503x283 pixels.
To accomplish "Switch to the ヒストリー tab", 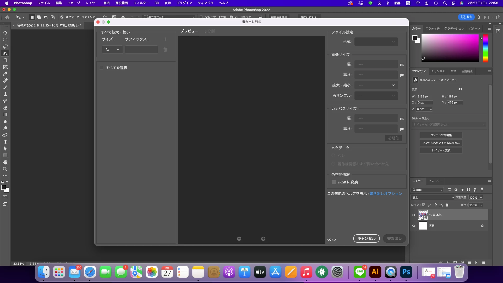I will click(x=435, y=181).
